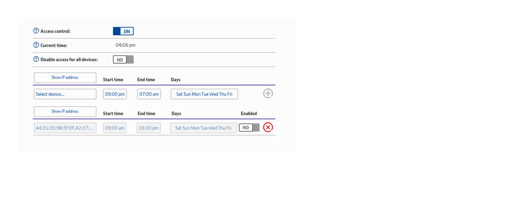
Task: Open help icon next to Current time
Action: click(36, 45)
